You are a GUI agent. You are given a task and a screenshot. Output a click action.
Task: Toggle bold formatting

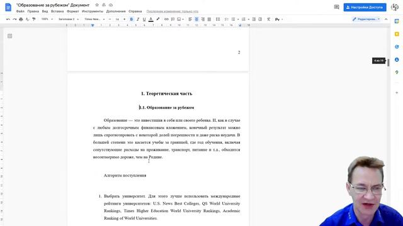coord(132,19)
